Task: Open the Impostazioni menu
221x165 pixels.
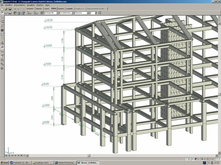Action: (20, 5)
